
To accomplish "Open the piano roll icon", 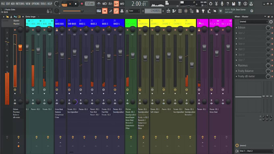I will (174, 11).
